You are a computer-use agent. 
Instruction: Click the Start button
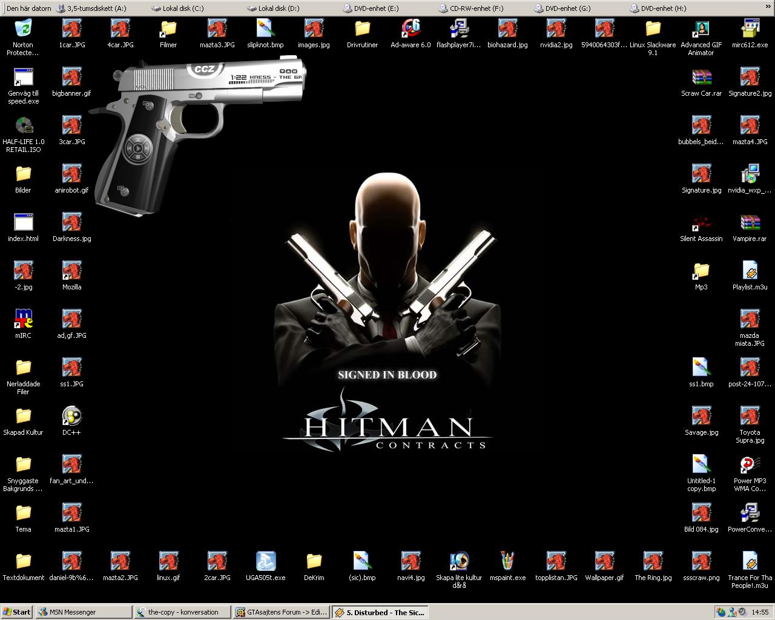coord(16,612)
